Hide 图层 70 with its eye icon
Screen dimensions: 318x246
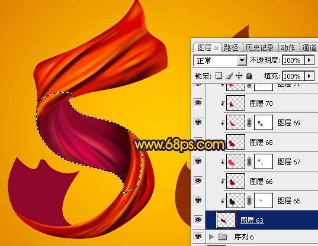[x=198, y=103]
